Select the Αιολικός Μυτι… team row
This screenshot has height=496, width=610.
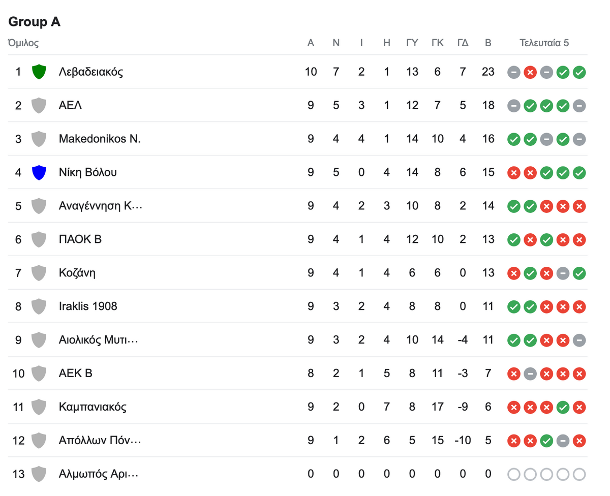[298, 339]
